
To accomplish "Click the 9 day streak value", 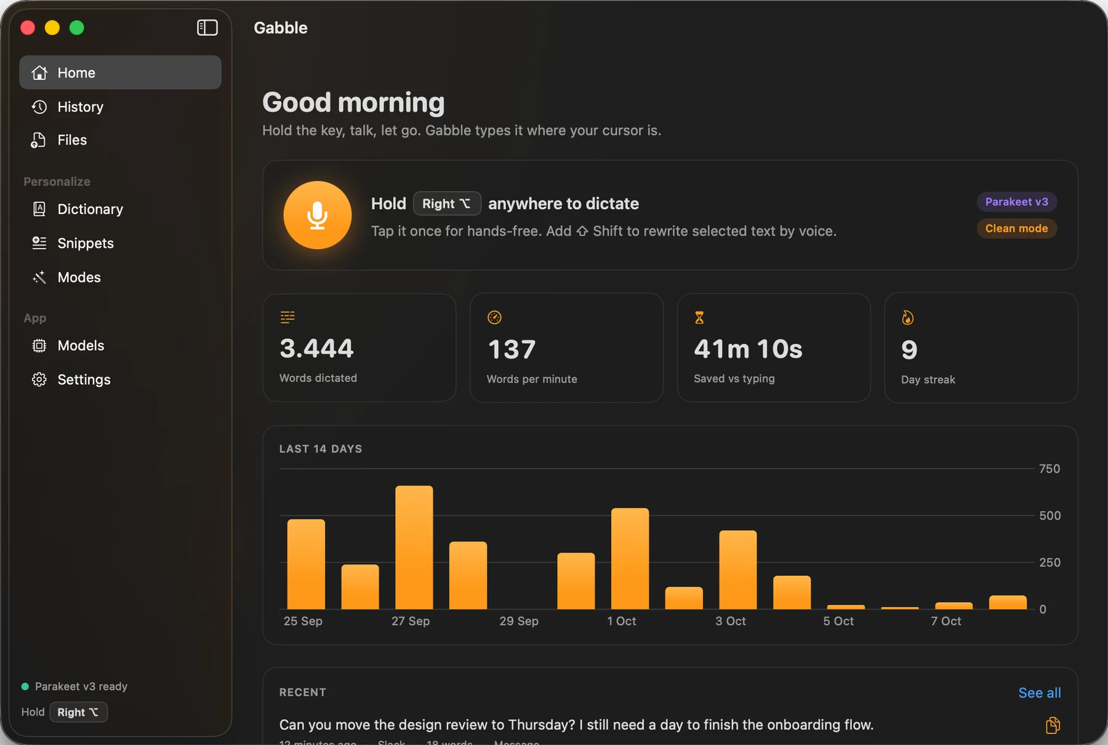I will coord(909,350).
